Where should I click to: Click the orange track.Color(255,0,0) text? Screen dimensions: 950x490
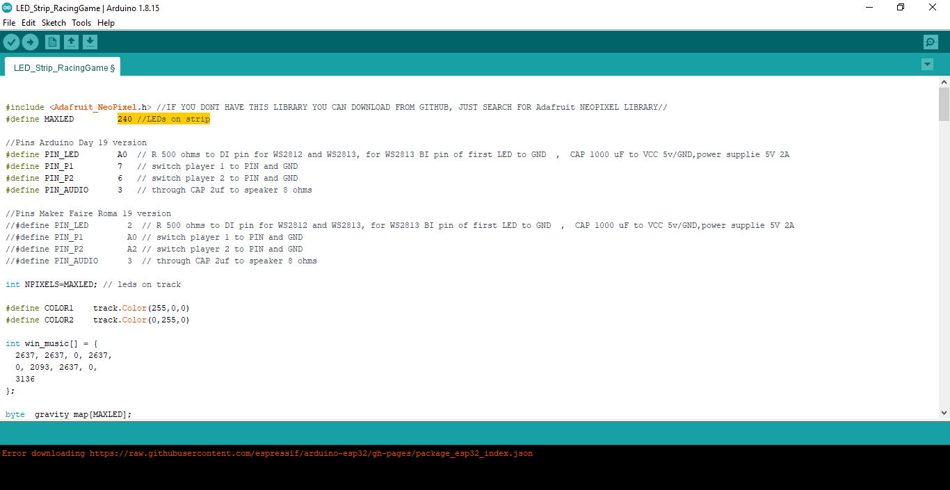tap(136, 307)
